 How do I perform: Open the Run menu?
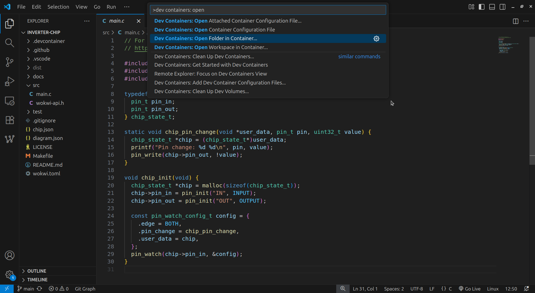click(111, 7)
